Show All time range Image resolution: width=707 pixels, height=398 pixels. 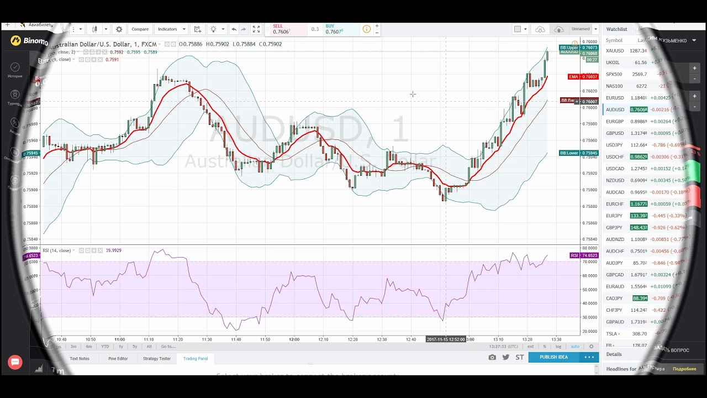(149, 347)
